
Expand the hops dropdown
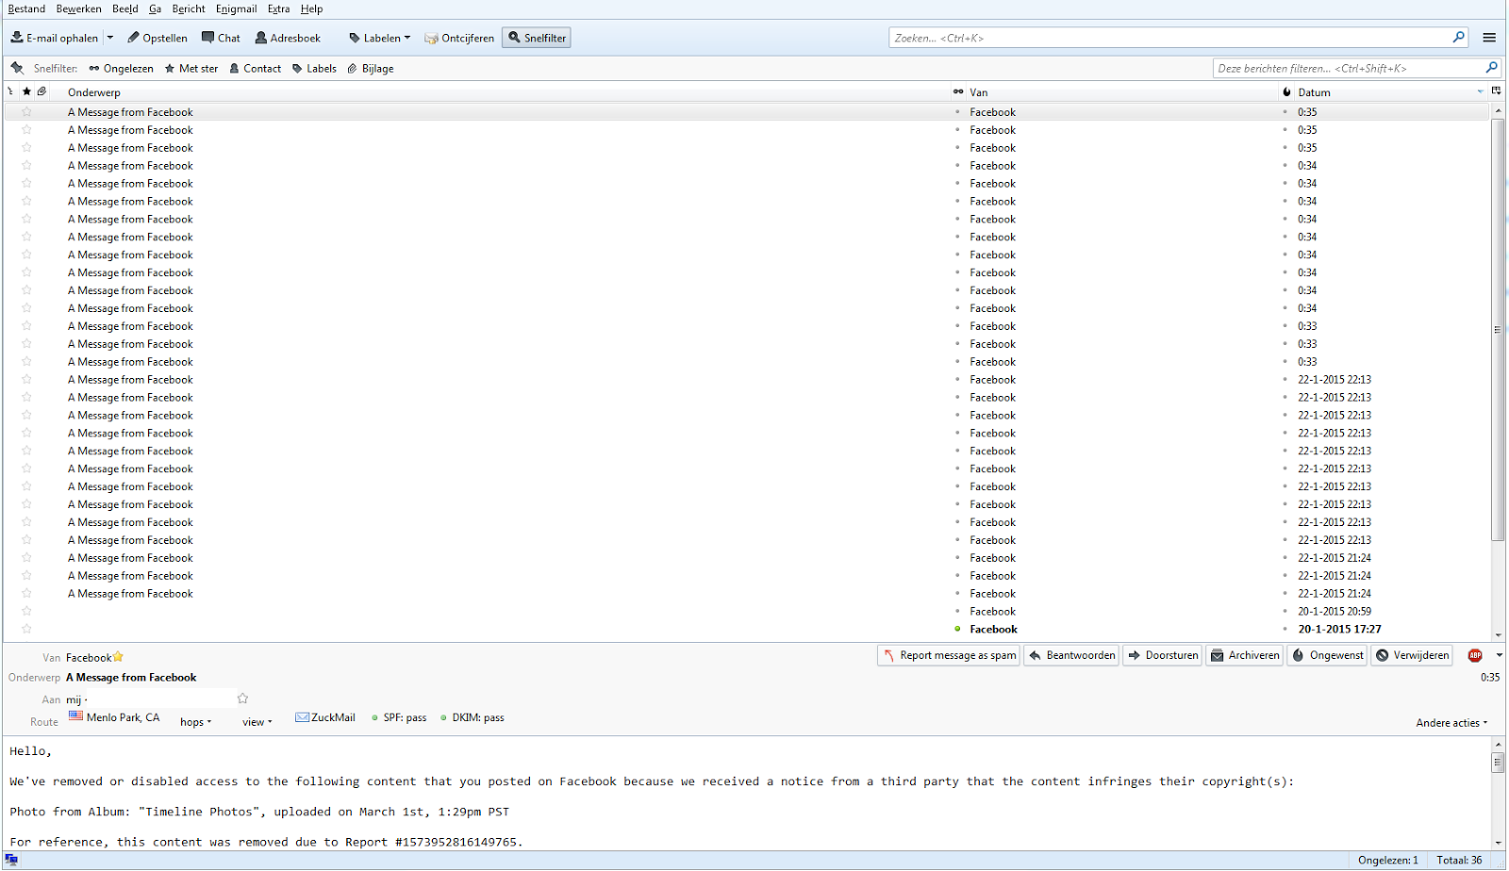pyautogui.click(x=196, y=722)
